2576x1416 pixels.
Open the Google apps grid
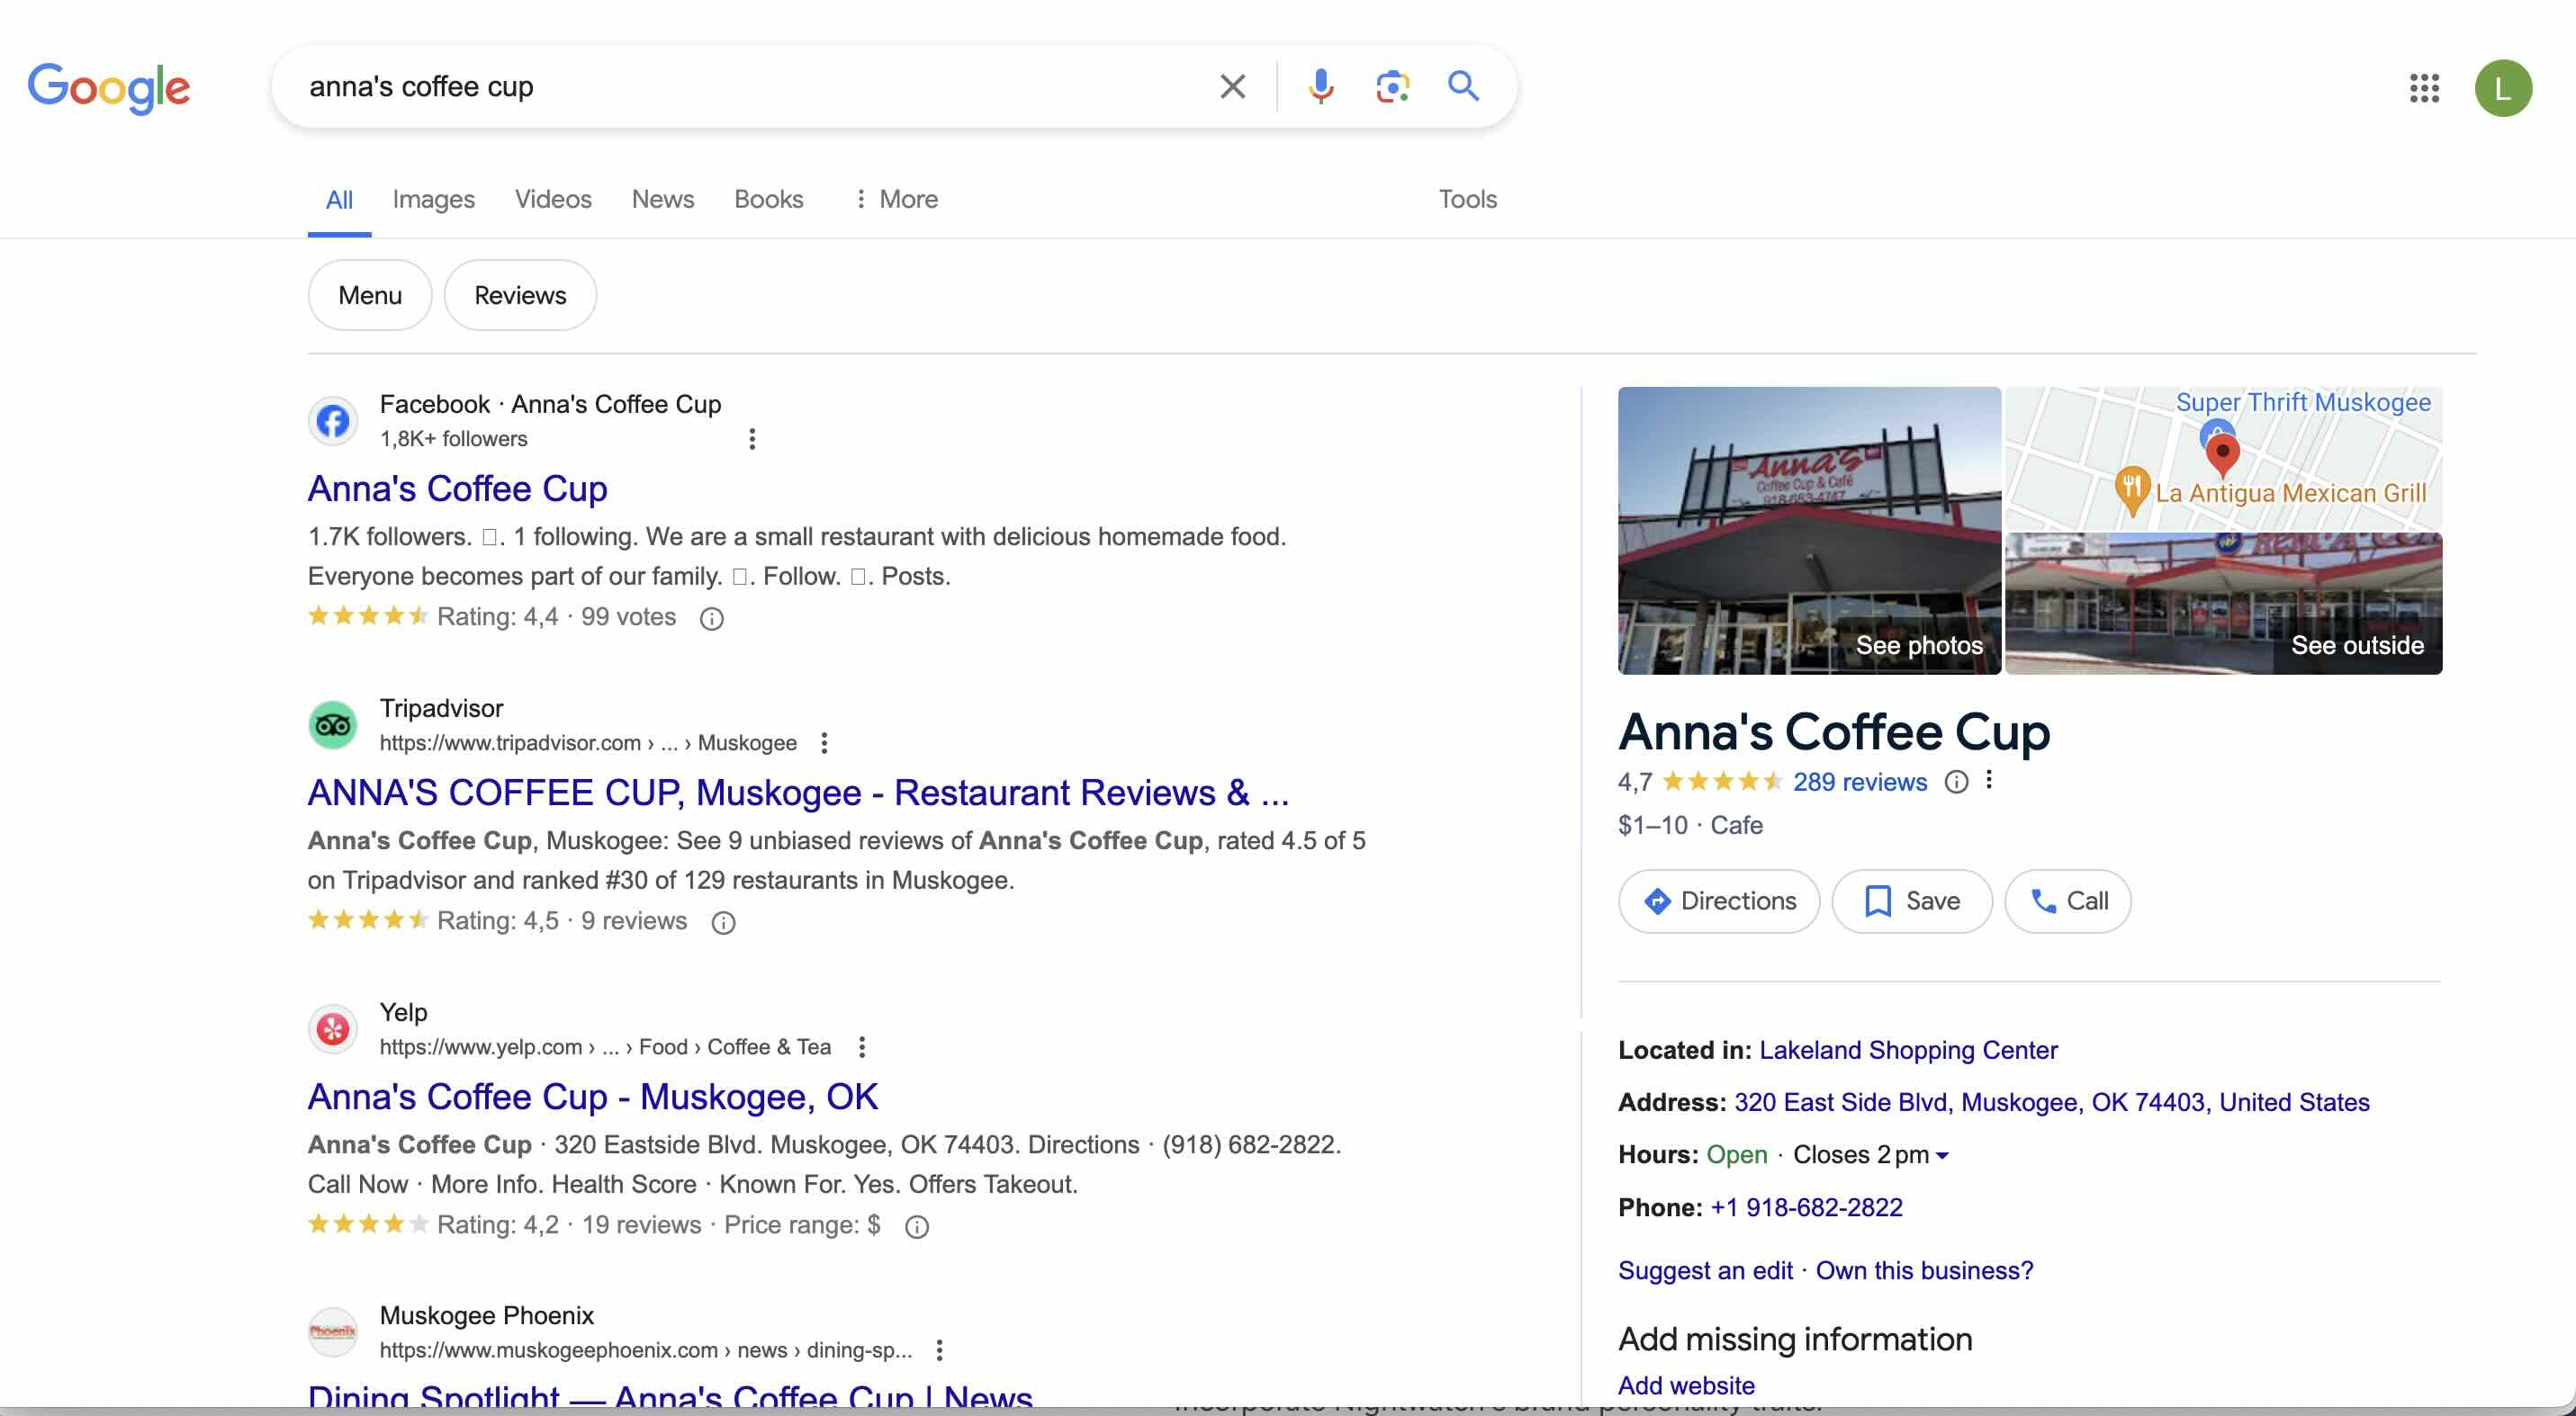[2425, 89]
